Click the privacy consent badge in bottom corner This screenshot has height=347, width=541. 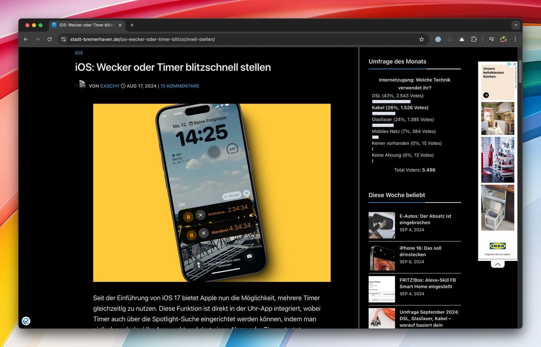pos(26,321)
